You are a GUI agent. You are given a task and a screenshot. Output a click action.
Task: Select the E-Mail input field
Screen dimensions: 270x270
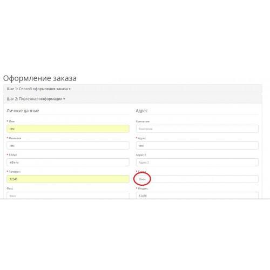coord(68,163)
